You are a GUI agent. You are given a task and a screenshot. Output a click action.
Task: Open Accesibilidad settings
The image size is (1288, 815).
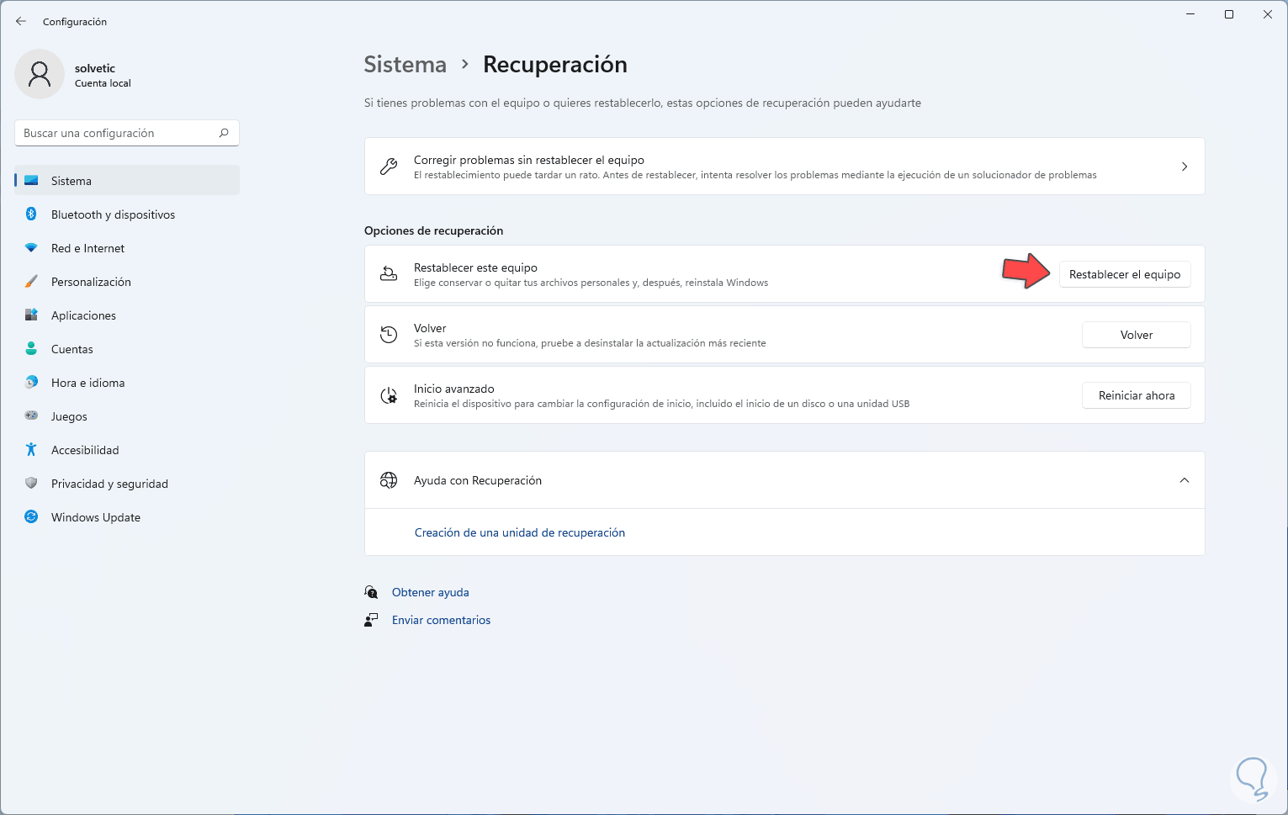pos(127,450)
